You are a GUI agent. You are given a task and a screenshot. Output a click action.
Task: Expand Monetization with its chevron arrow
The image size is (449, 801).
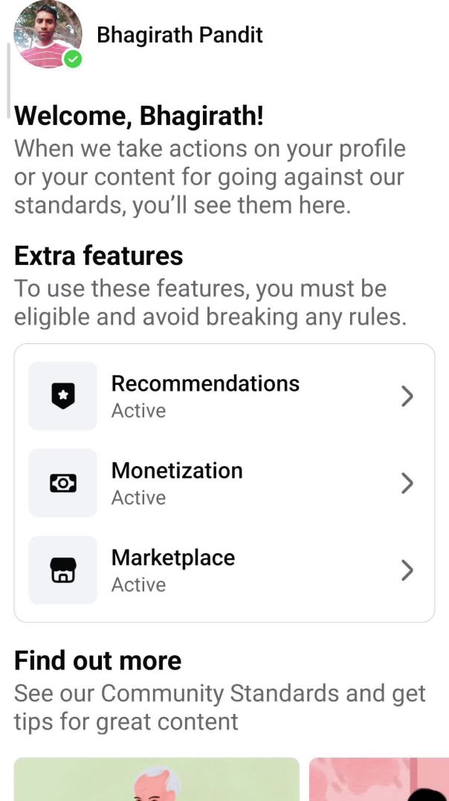407,484
